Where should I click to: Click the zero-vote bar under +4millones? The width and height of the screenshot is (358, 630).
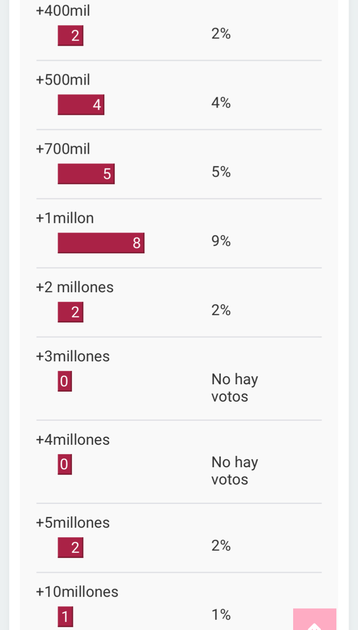pos(64,464)
